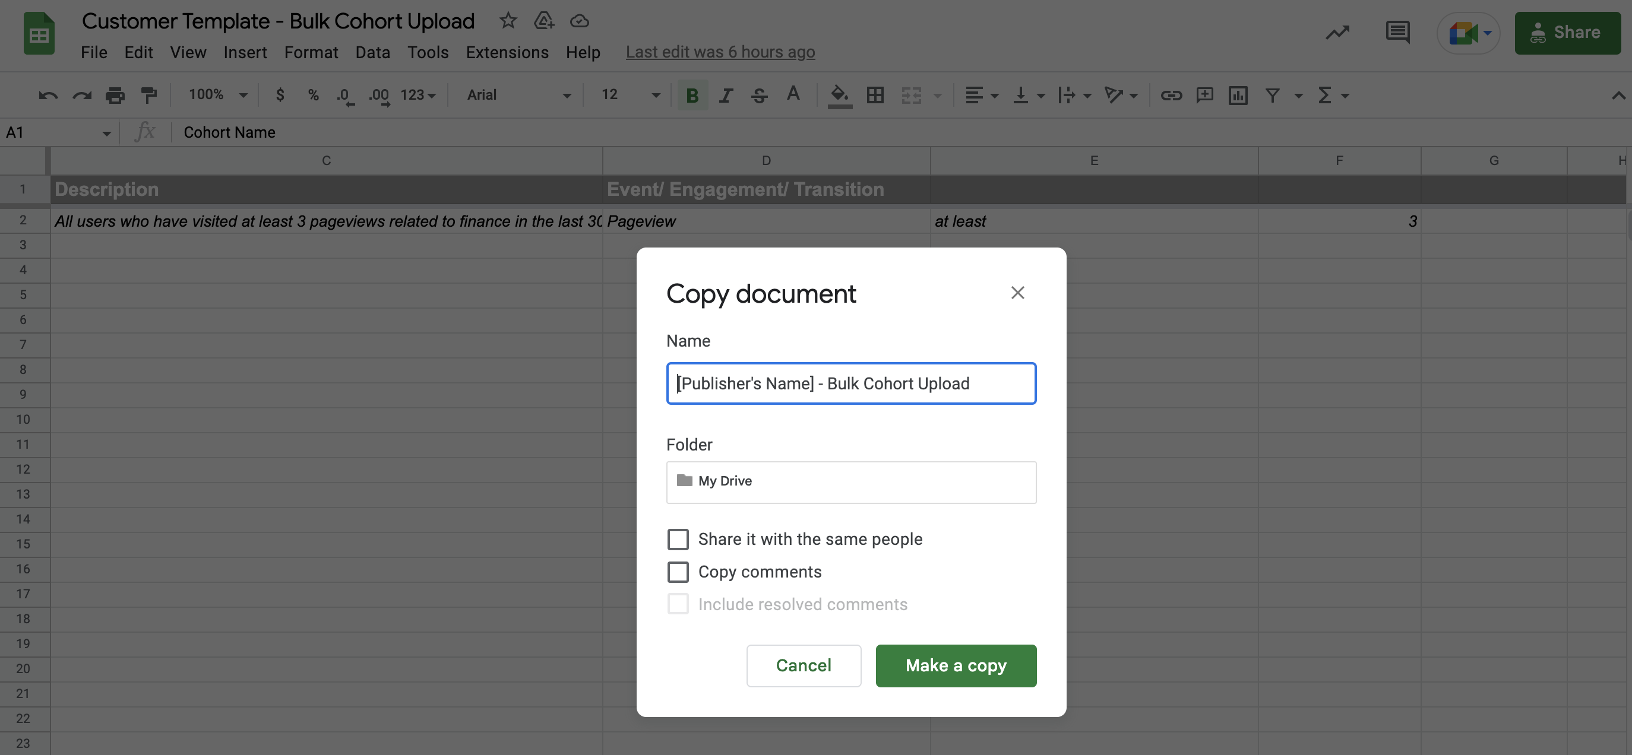Click the print icon
The height and width of the screenshot is (755, 1632).
coord(115,95)
